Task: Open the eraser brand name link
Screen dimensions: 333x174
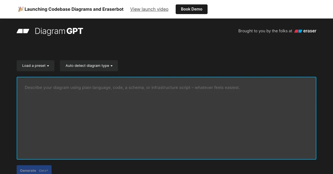Action: click(310, 31)
